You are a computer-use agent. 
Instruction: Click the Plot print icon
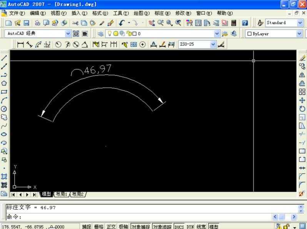(37, 23)
